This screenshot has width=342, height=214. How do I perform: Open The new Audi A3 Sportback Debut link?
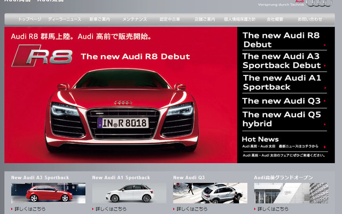click(282, 60)
